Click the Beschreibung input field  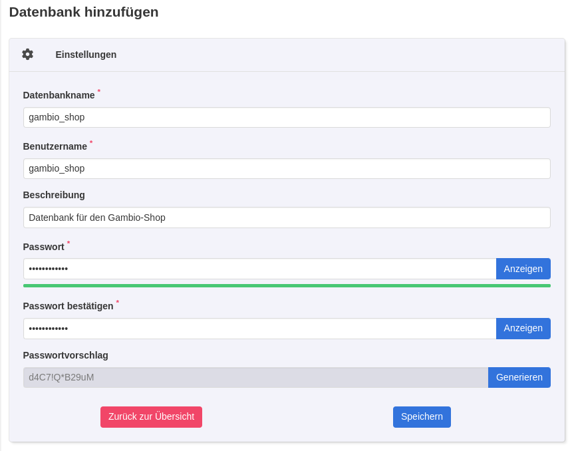click(286, 217)
